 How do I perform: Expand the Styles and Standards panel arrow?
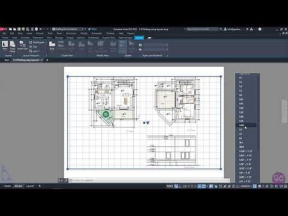click(x=167, y=55)
